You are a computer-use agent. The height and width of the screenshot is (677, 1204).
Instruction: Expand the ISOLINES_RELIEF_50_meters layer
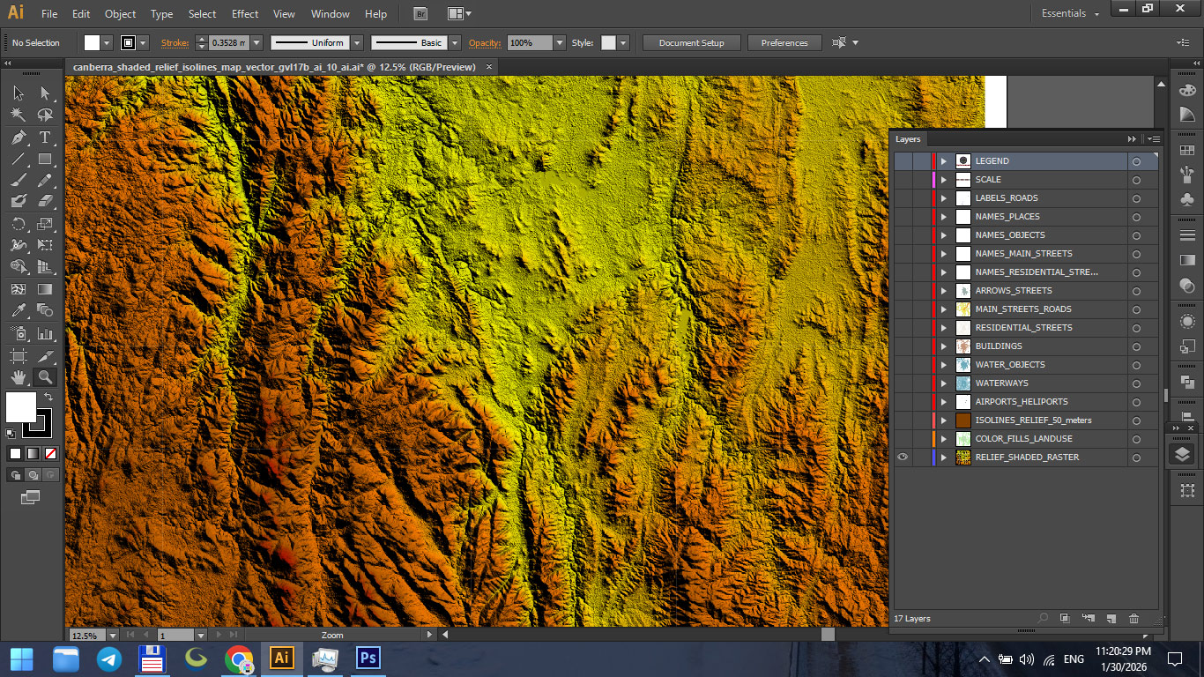(x=943, y=420)
